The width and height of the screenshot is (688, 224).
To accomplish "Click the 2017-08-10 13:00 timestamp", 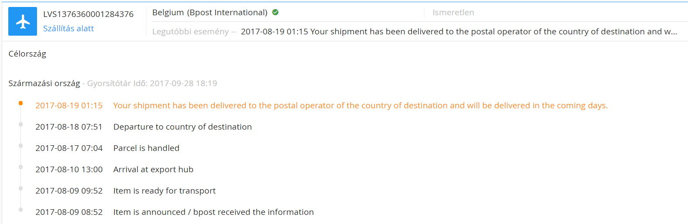I will pyautogui.click(x=69, y=169).
